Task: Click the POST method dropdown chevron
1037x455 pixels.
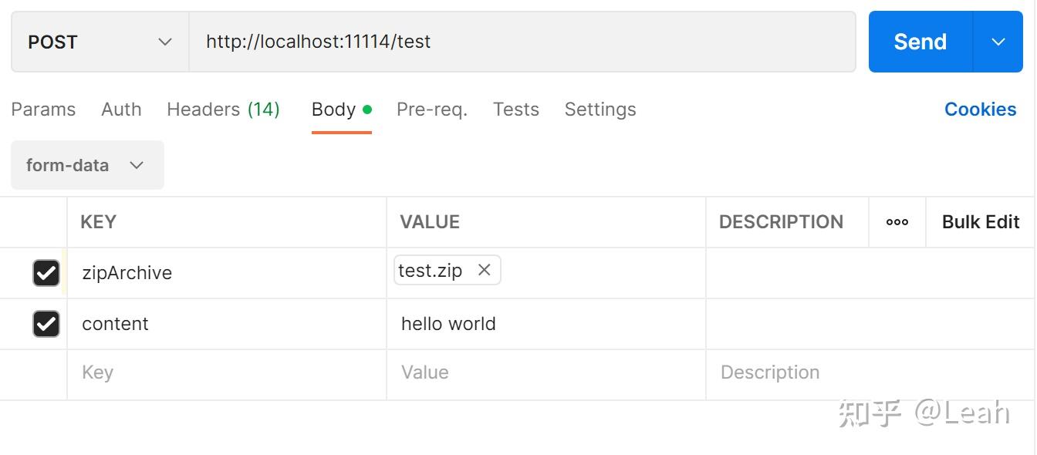Action: click(x=164, y=42)
